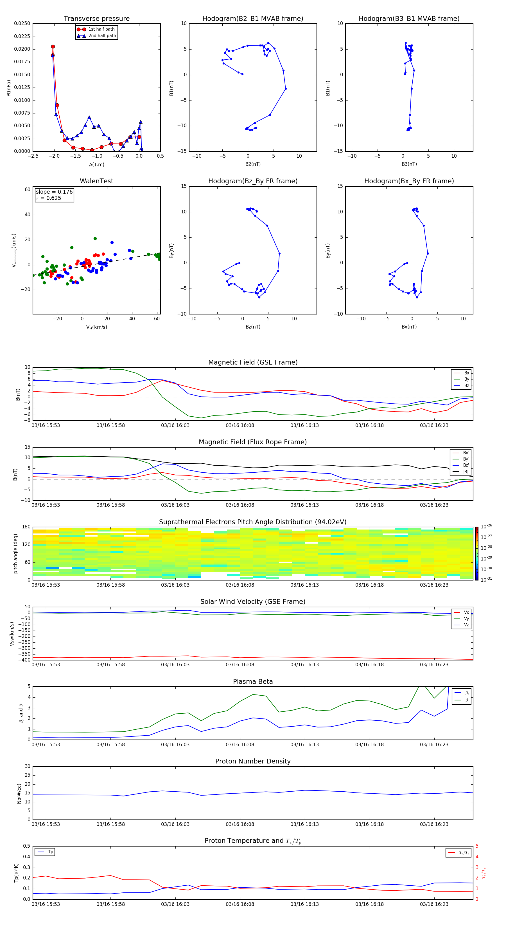Click the pitch angle spectrogram heatmap
Screen dimensions: 506x929
point(253,553)
